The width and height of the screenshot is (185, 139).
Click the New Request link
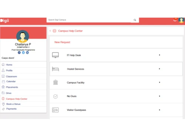tap(62, 42)
